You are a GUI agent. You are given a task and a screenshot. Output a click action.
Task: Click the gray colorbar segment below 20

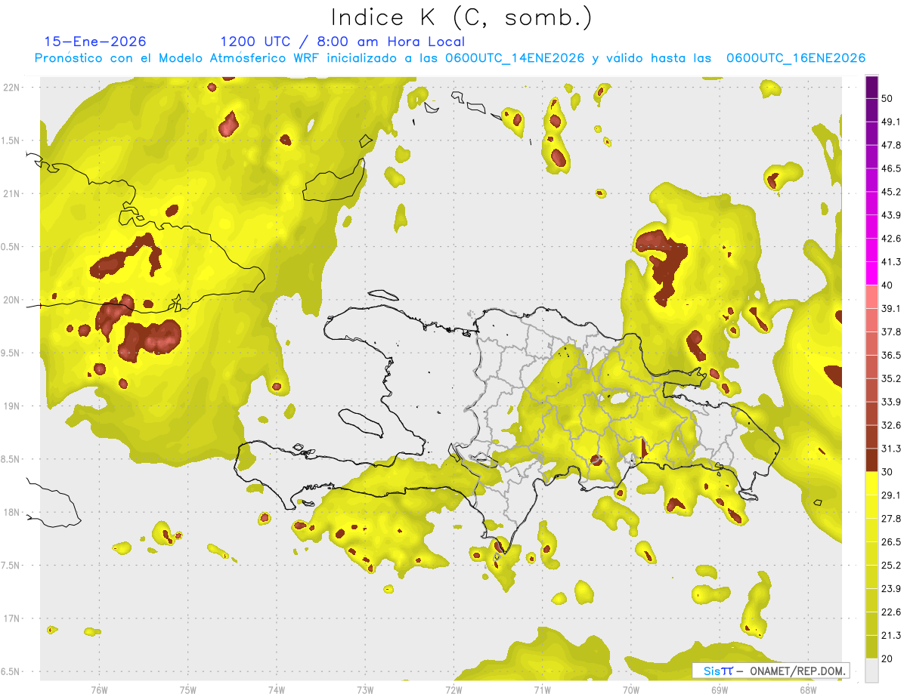click(871, 670)
